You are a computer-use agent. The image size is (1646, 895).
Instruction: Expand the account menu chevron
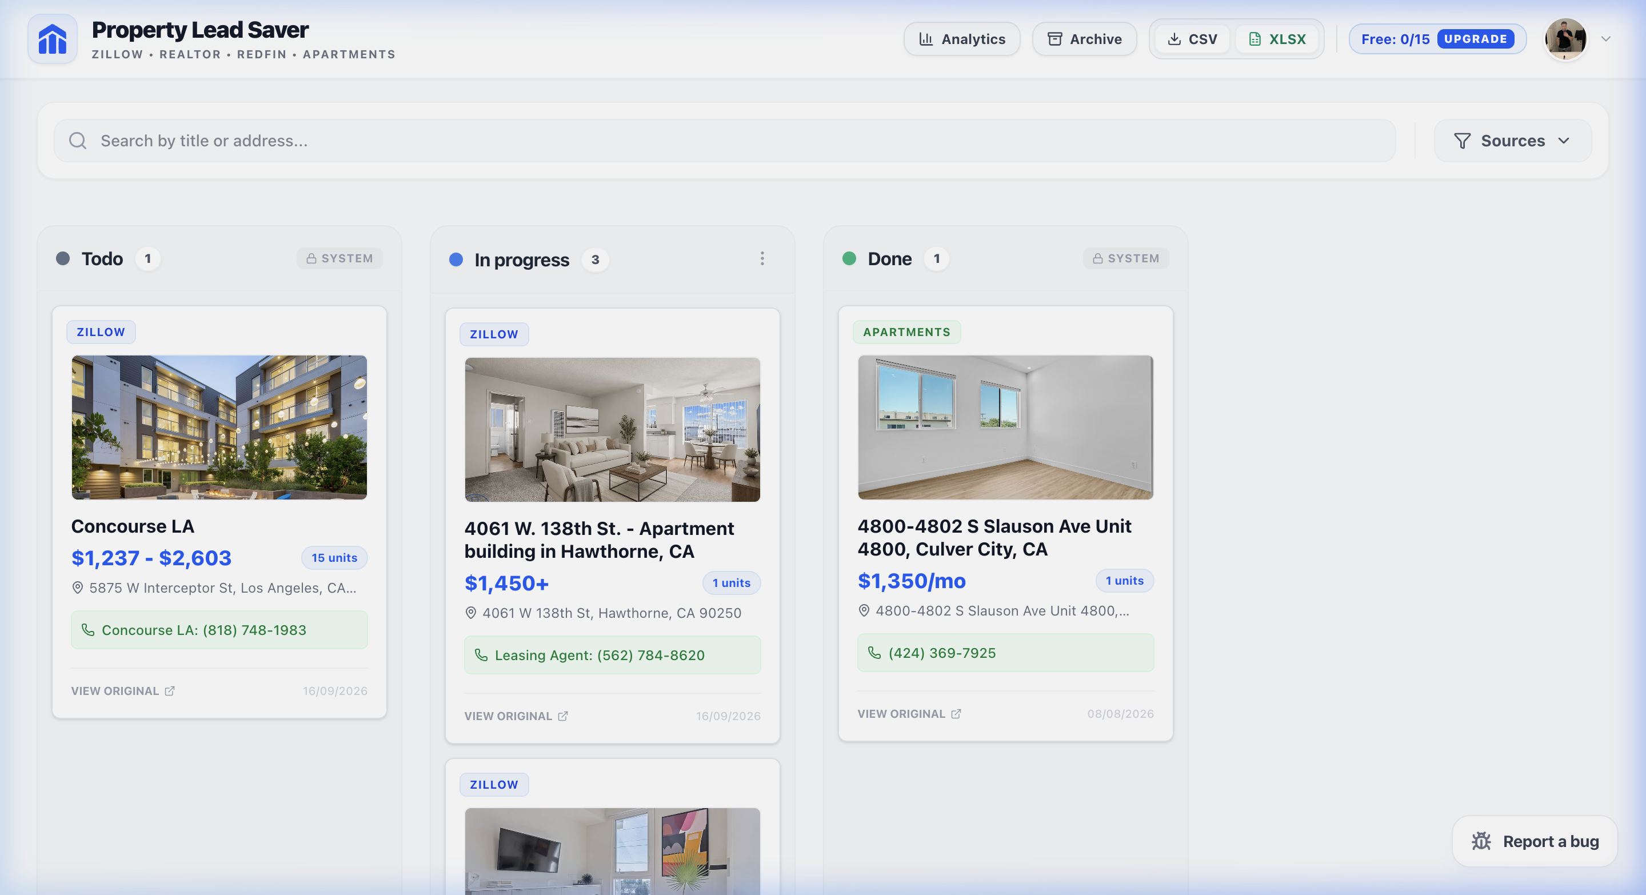(x=1606, y=39)
